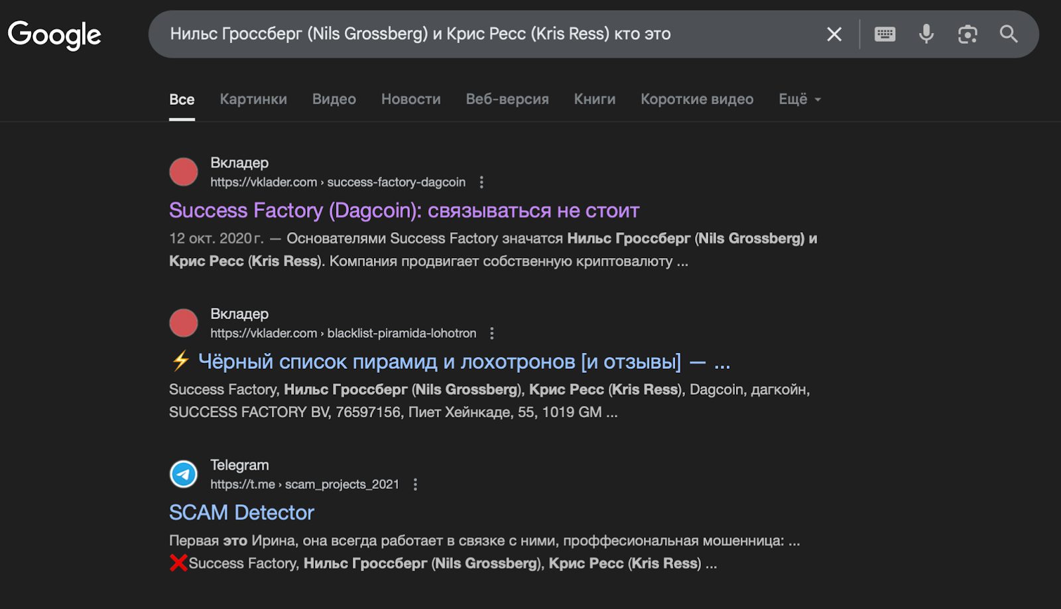Image resolution: width=1061 pixels, height=609 pixels.
Task: Open options dots for scam_projects_2021 result
Action: pos(415,484)
